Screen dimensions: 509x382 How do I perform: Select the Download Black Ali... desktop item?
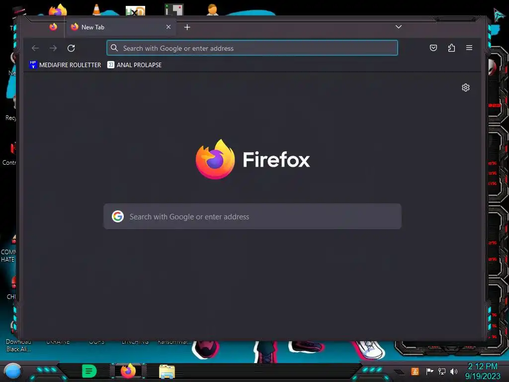(18, 345)
